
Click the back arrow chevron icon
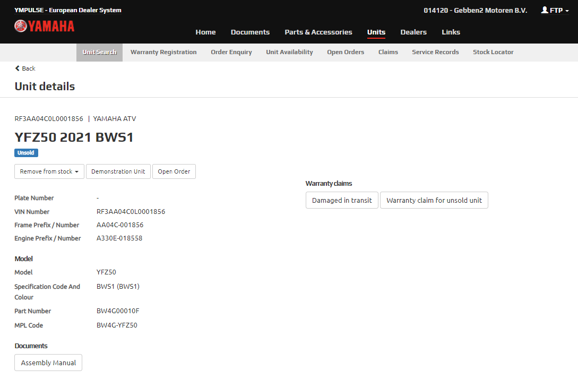[x=18, y=68]
